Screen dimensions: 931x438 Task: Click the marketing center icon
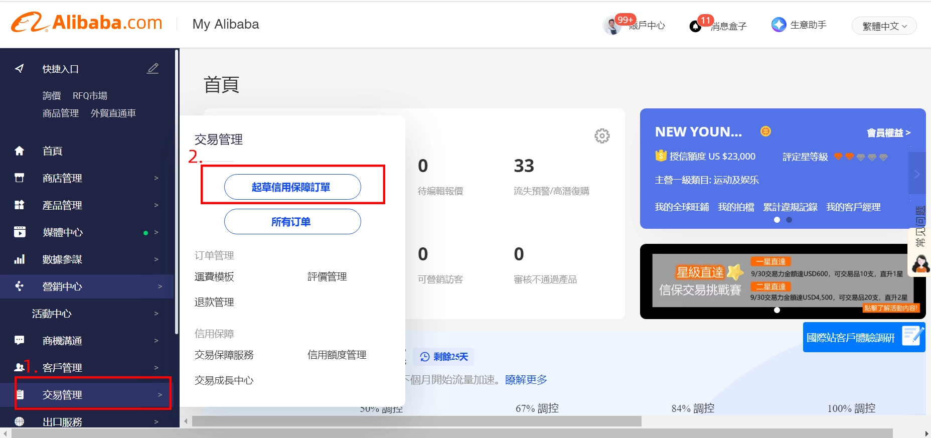20,286
